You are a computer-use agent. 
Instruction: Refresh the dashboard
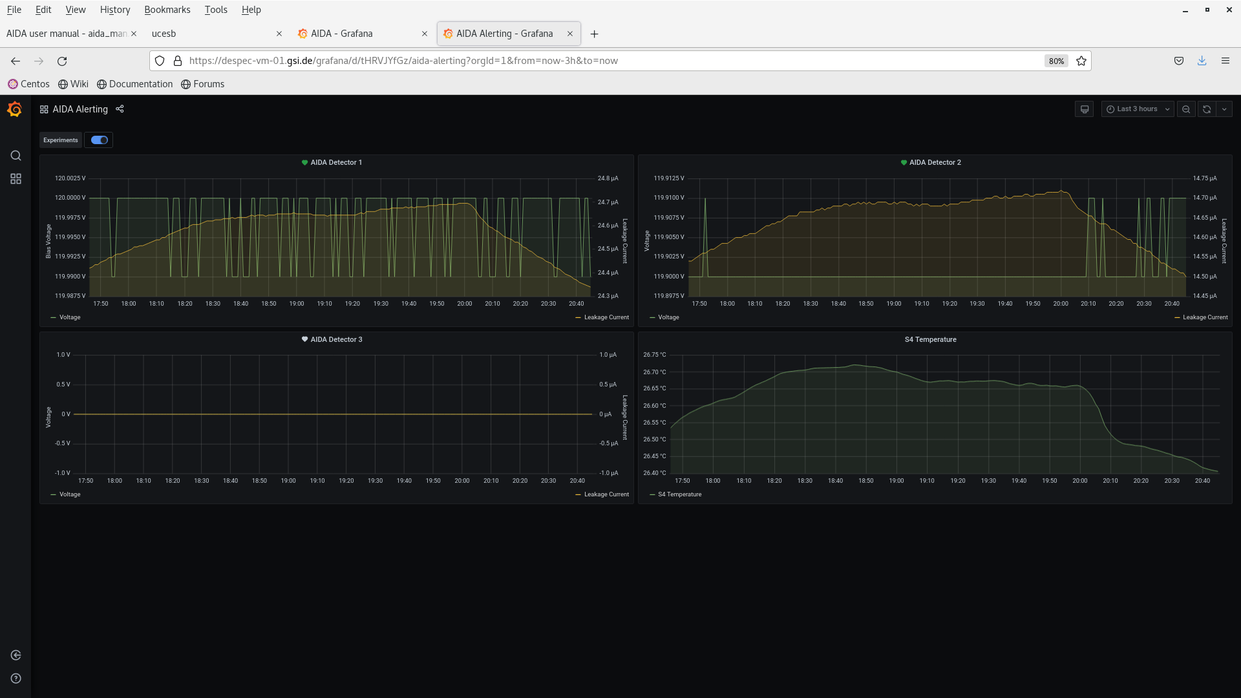tap(1207, 109)
